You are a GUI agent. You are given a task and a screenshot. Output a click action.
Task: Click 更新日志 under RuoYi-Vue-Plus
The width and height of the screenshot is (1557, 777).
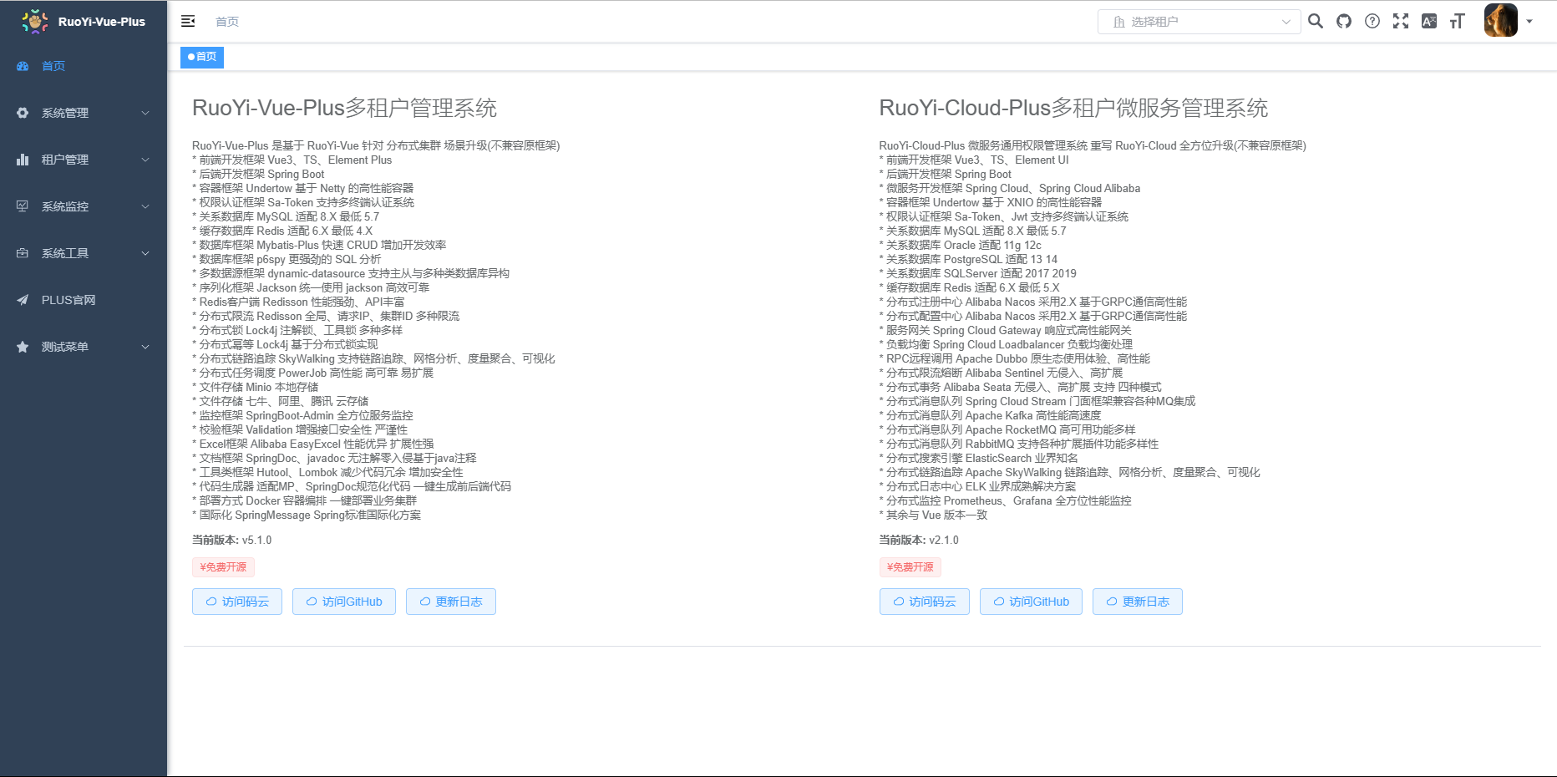coord(451,602)
